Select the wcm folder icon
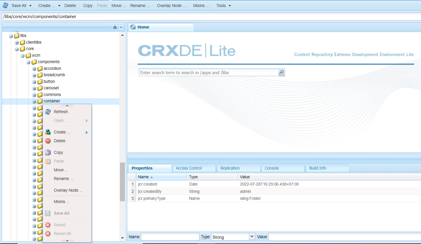Screen dimensions: 421x244 (x=28, y=55)
